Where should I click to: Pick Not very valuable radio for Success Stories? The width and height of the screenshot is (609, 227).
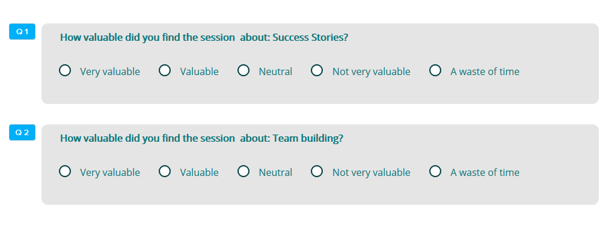(x=317, y=70)
